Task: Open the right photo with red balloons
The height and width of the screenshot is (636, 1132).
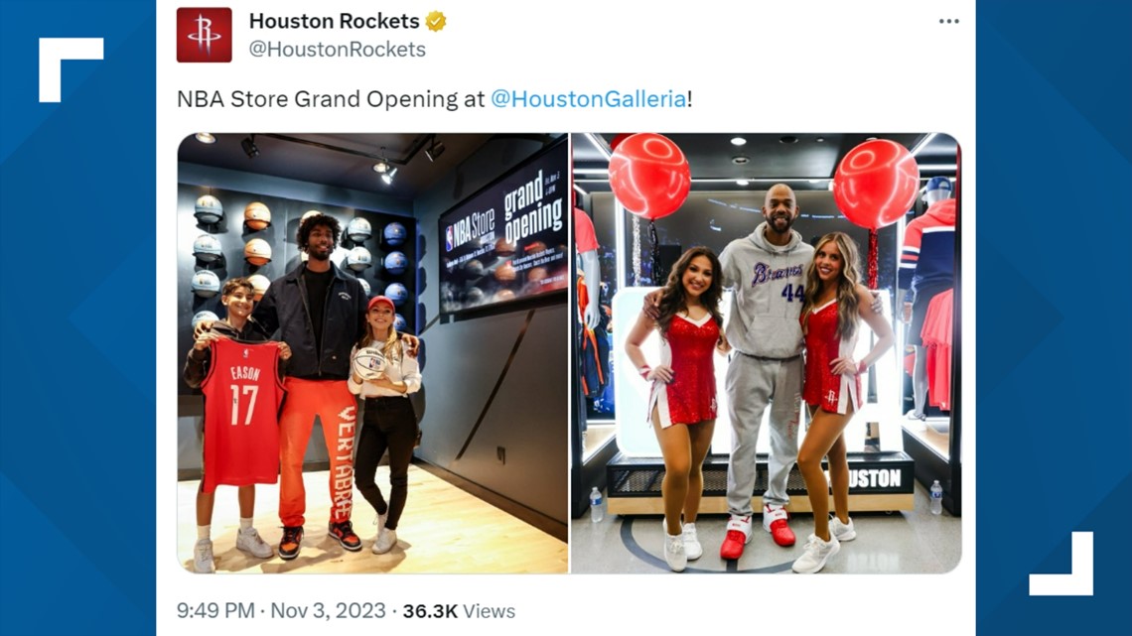Action: pos(766,353)
